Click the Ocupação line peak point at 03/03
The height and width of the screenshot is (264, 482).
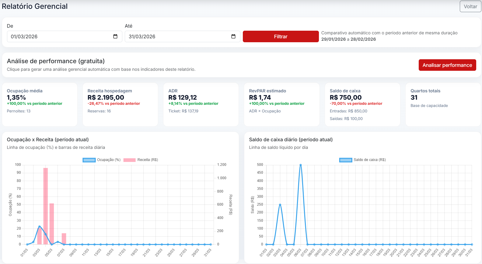coord(39,226)
